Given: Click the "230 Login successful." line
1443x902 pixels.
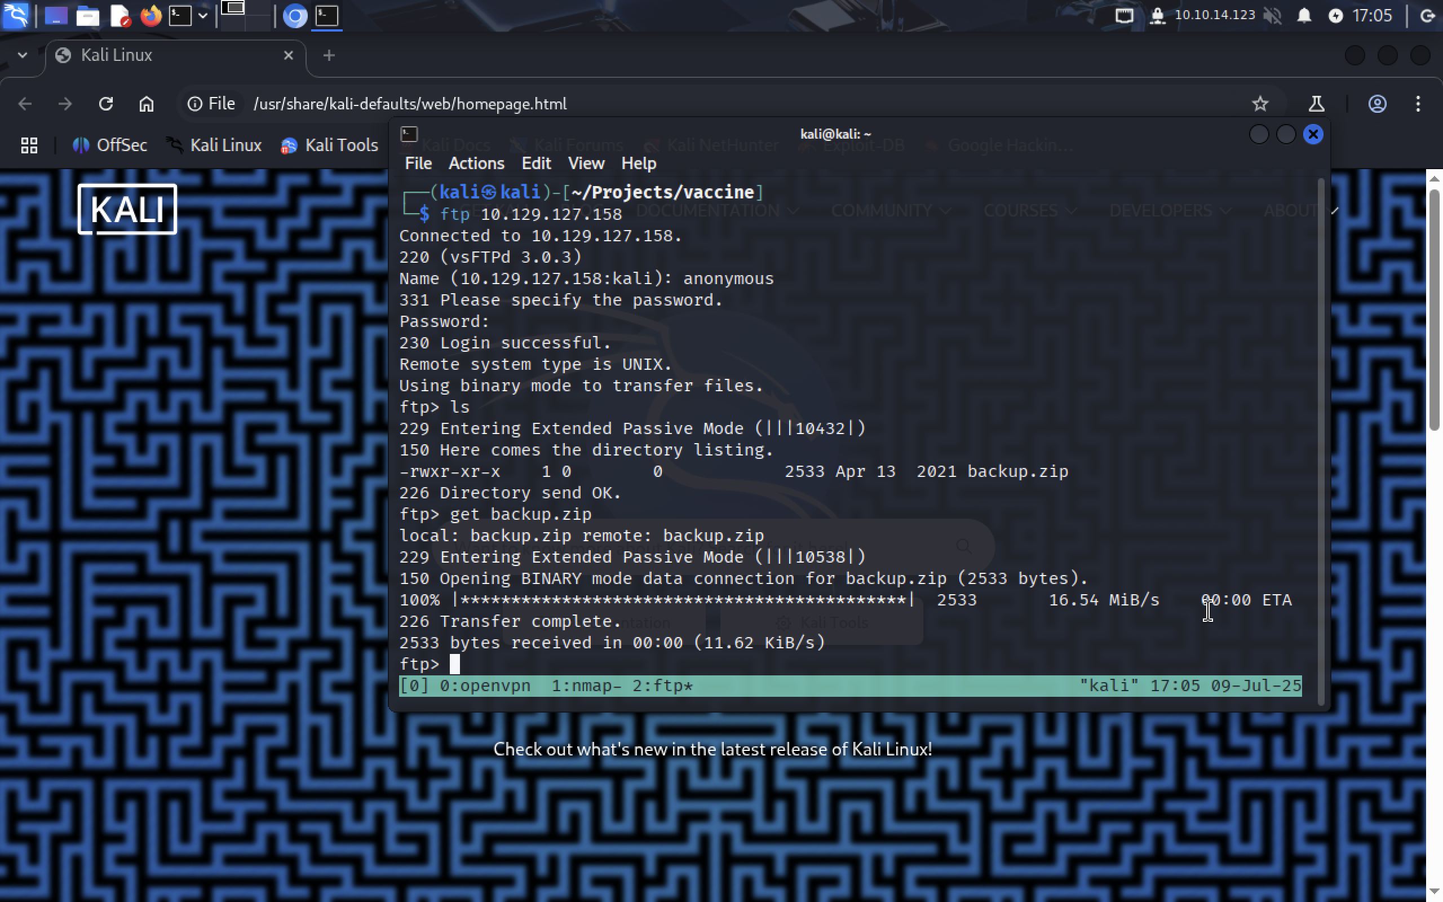Looking at the screenshot, I should click(x=505, y=343).
